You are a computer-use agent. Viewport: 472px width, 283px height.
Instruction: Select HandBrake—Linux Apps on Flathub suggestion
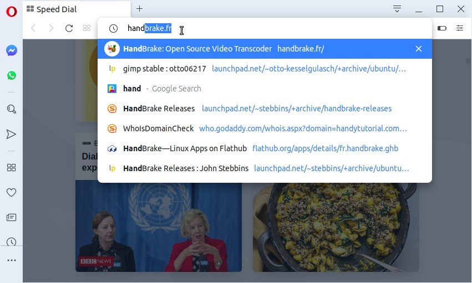coord(265,148)
